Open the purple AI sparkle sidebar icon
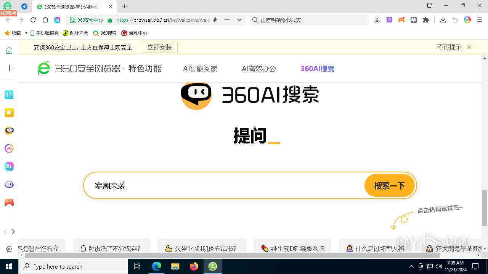Viewport: 488px width, 274px height. coord(9,148)
